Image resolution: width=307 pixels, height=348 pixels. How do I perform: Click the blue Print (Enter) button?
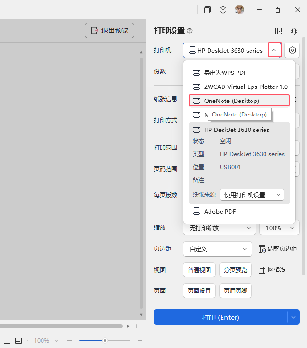[221, 317]
